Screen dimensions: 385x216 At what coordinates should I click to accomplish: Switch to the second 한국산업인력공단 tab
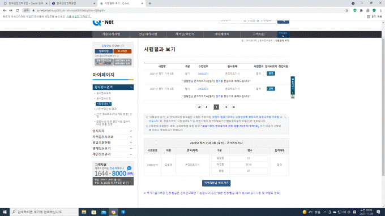72,3
